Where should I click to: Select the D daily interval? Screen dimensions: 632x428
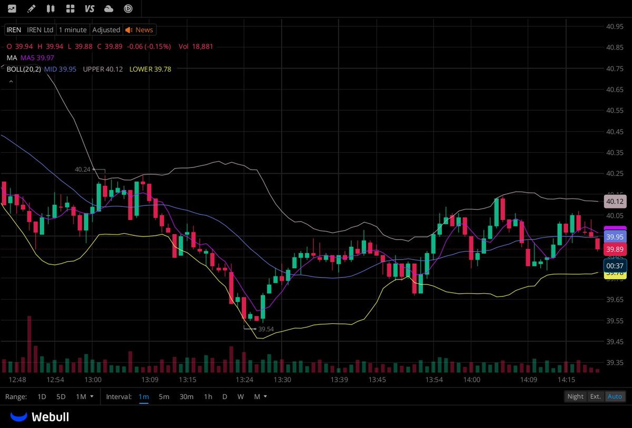pos(224,396)
